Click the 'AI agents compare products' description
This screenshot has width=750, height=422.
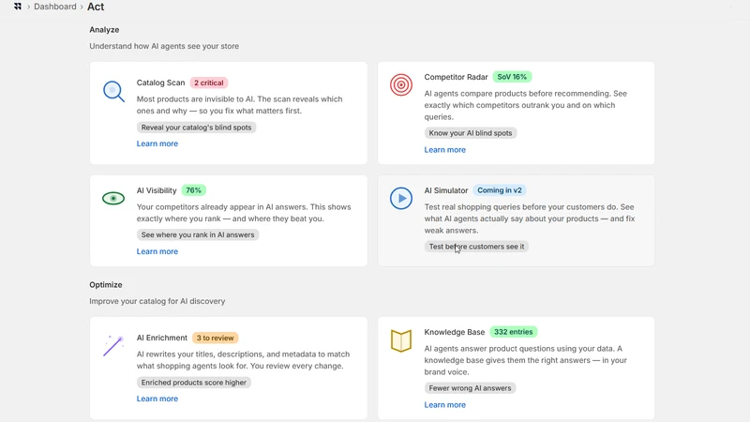coord(526,105)
